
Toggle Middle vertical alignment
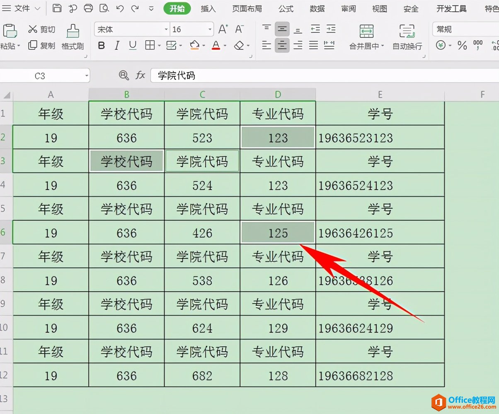pyautogui.click(x=282, y=29)
